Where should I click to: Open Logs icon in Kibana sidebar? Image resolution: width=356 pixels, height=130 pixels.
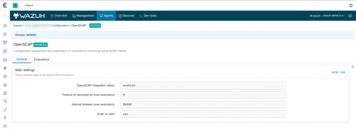5,93
